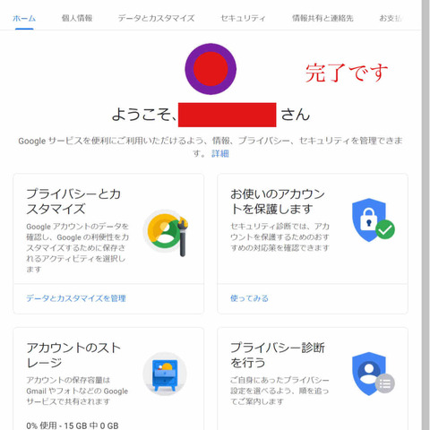Viewport: 430px width, 430px height.
Task: Open the ホーム tab
Action: [x=24, y=19]
